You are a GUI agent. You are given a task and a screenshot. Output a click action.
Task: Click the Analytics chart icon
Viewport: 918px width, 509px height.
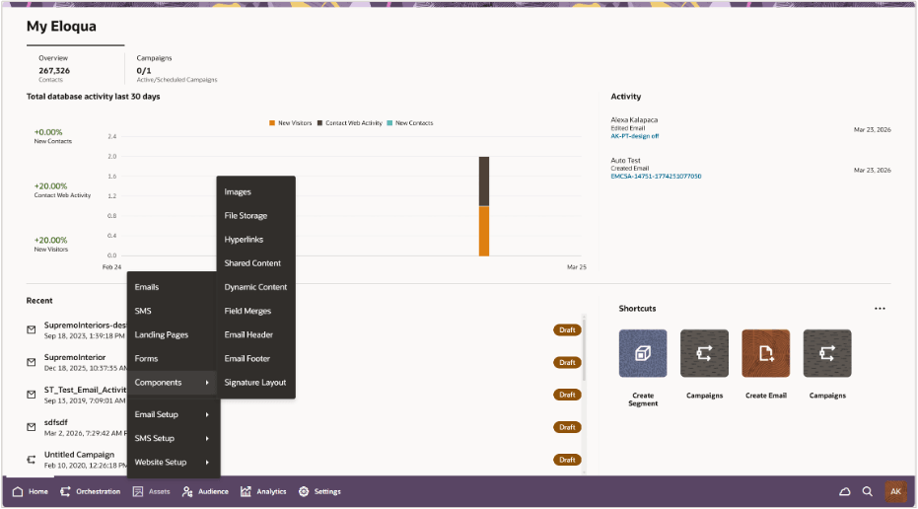point(246,491)
